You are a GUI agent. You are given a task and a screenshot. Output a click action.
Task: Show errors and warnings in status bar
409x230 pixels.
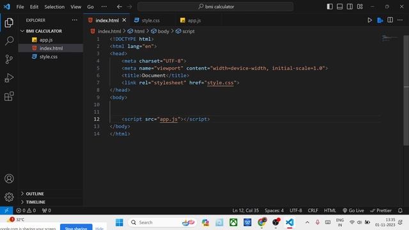pyautogui.click(x=26, y=210)
